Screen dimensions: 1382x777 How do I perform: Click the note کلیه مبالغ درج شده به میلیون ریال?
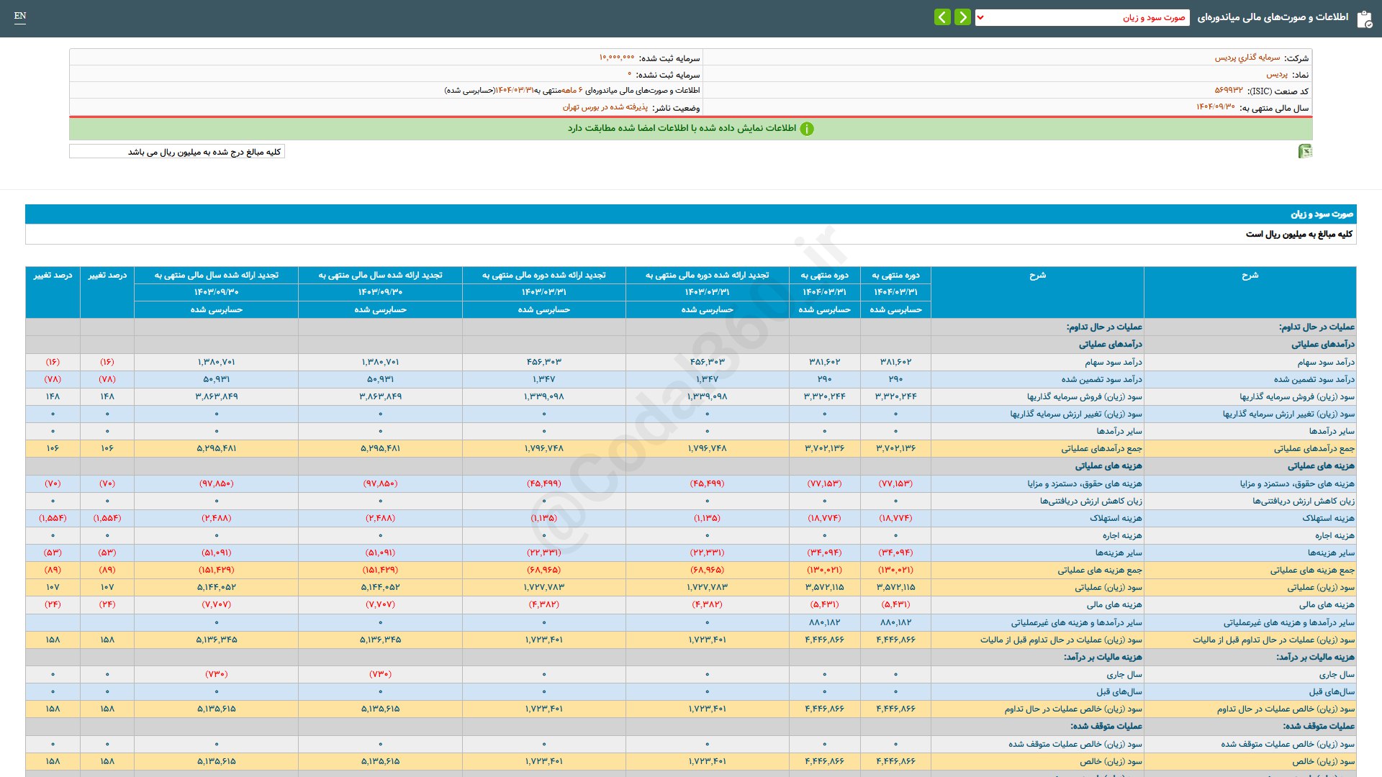pyautogui.click(x=177, y=152)
